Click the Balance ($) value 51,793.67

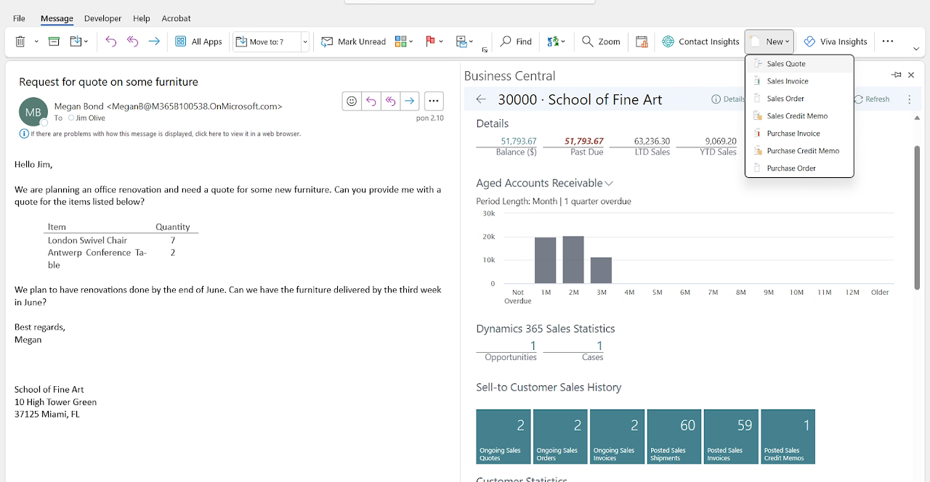tap(519, 141)
